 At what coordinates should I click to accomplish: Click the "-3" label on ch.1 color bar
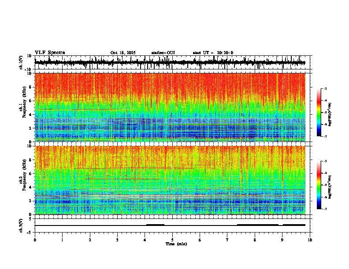click(x=325, y=88)
